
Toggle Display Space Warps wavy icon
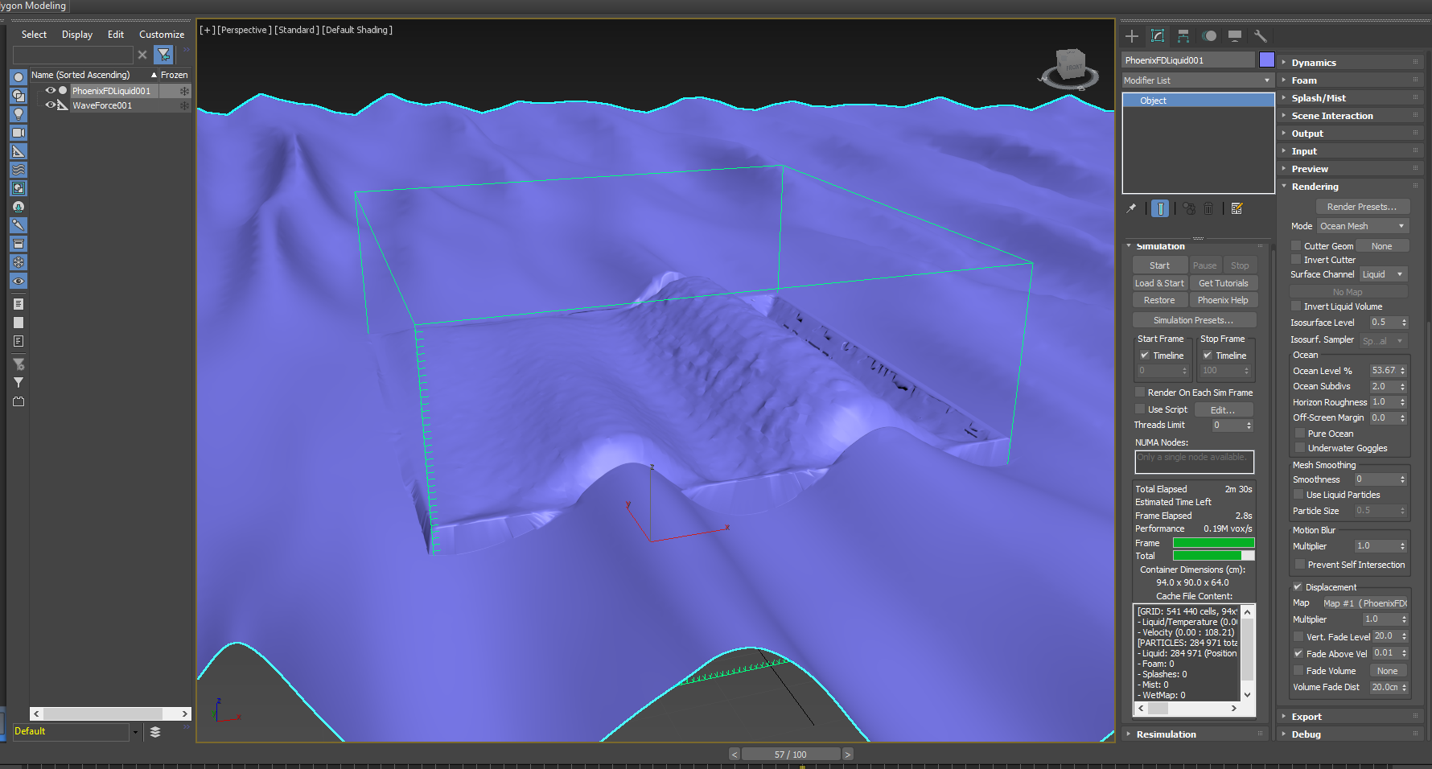19,170
